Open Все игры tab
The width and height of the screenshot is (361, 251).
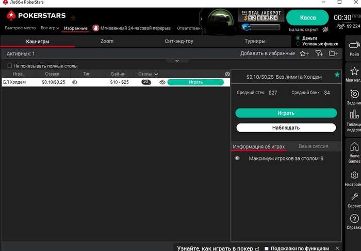click(x=50, y=28)
